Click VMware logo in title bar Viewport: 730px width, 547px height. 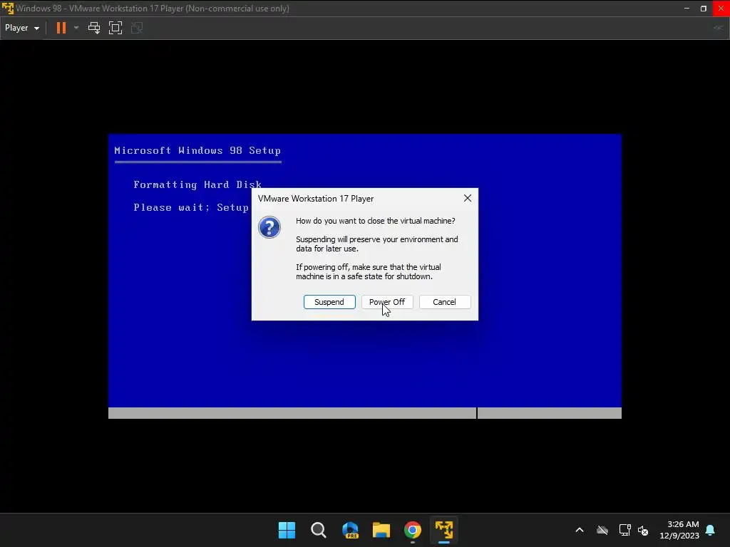click(8, 9)
